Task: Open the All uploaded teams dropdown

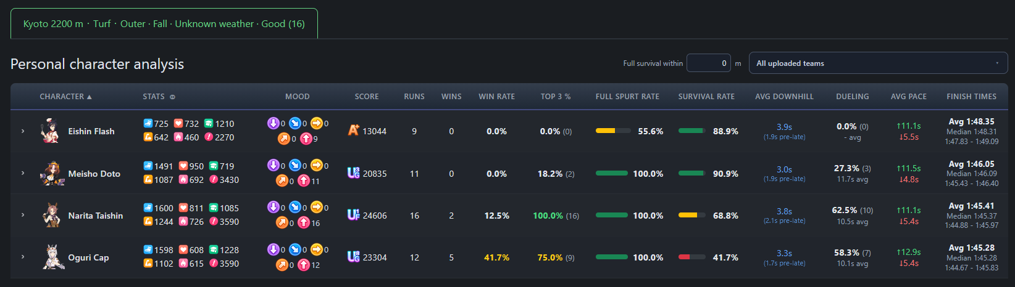Action: click(878, 63)
